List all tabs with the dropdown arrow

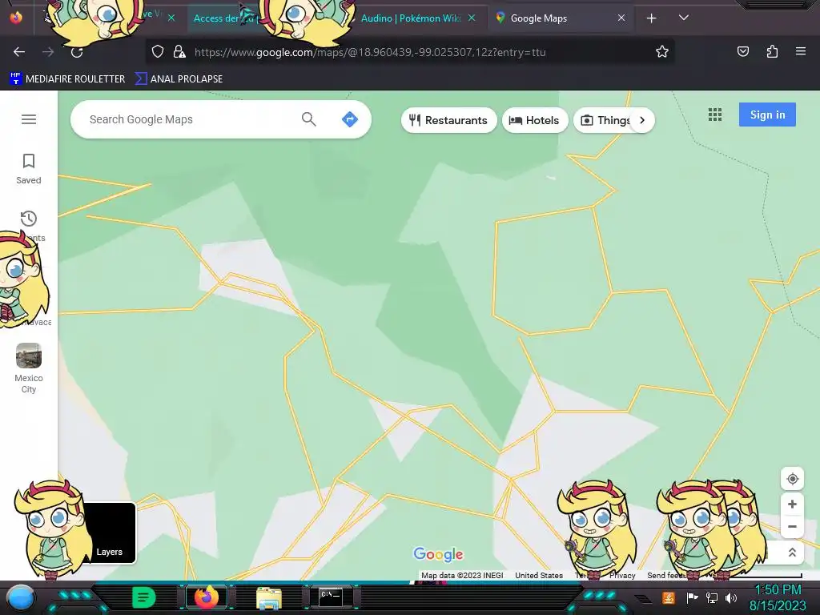(684, 18)
